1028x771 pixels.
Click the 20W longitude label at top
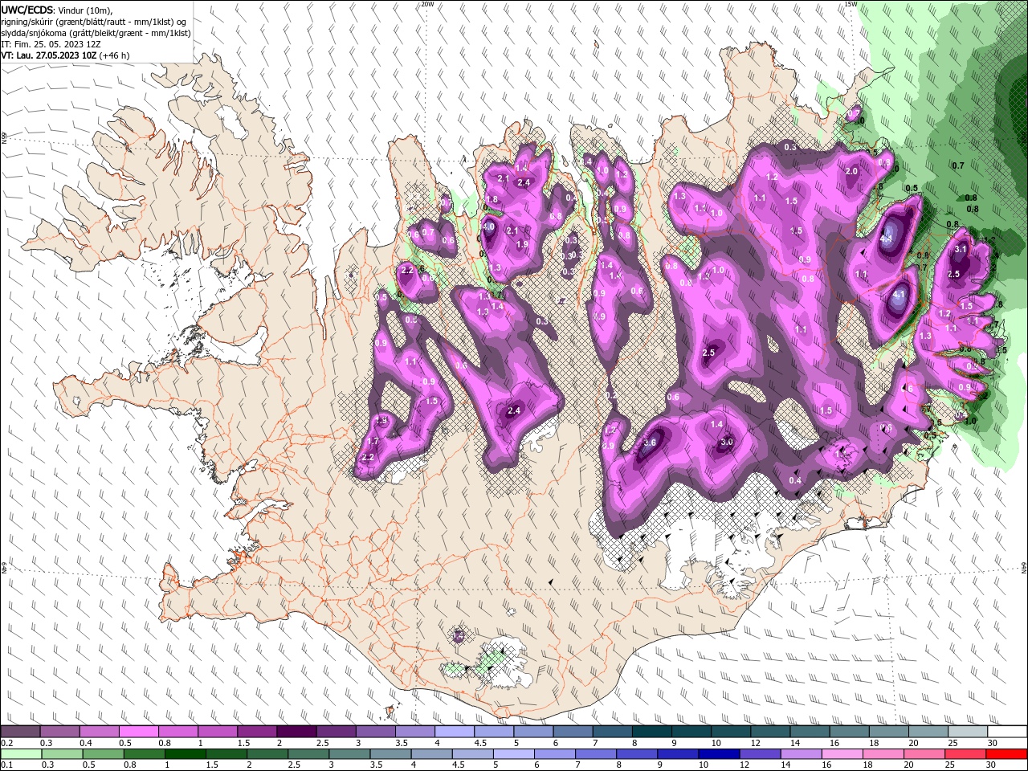(x=427, y=4)
